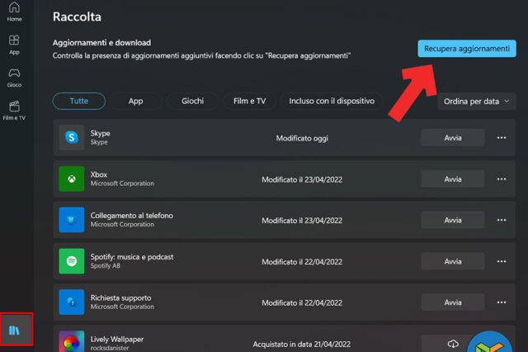Open the Gioco section in sidebar
528x352 pixels.
(14, 77)
